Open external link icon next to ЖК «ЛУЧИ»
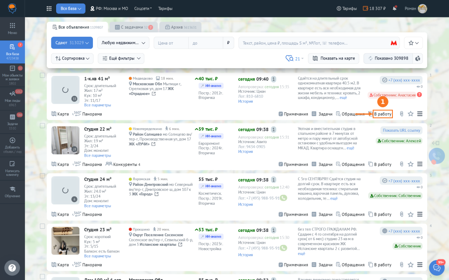 tap(153, 144)
